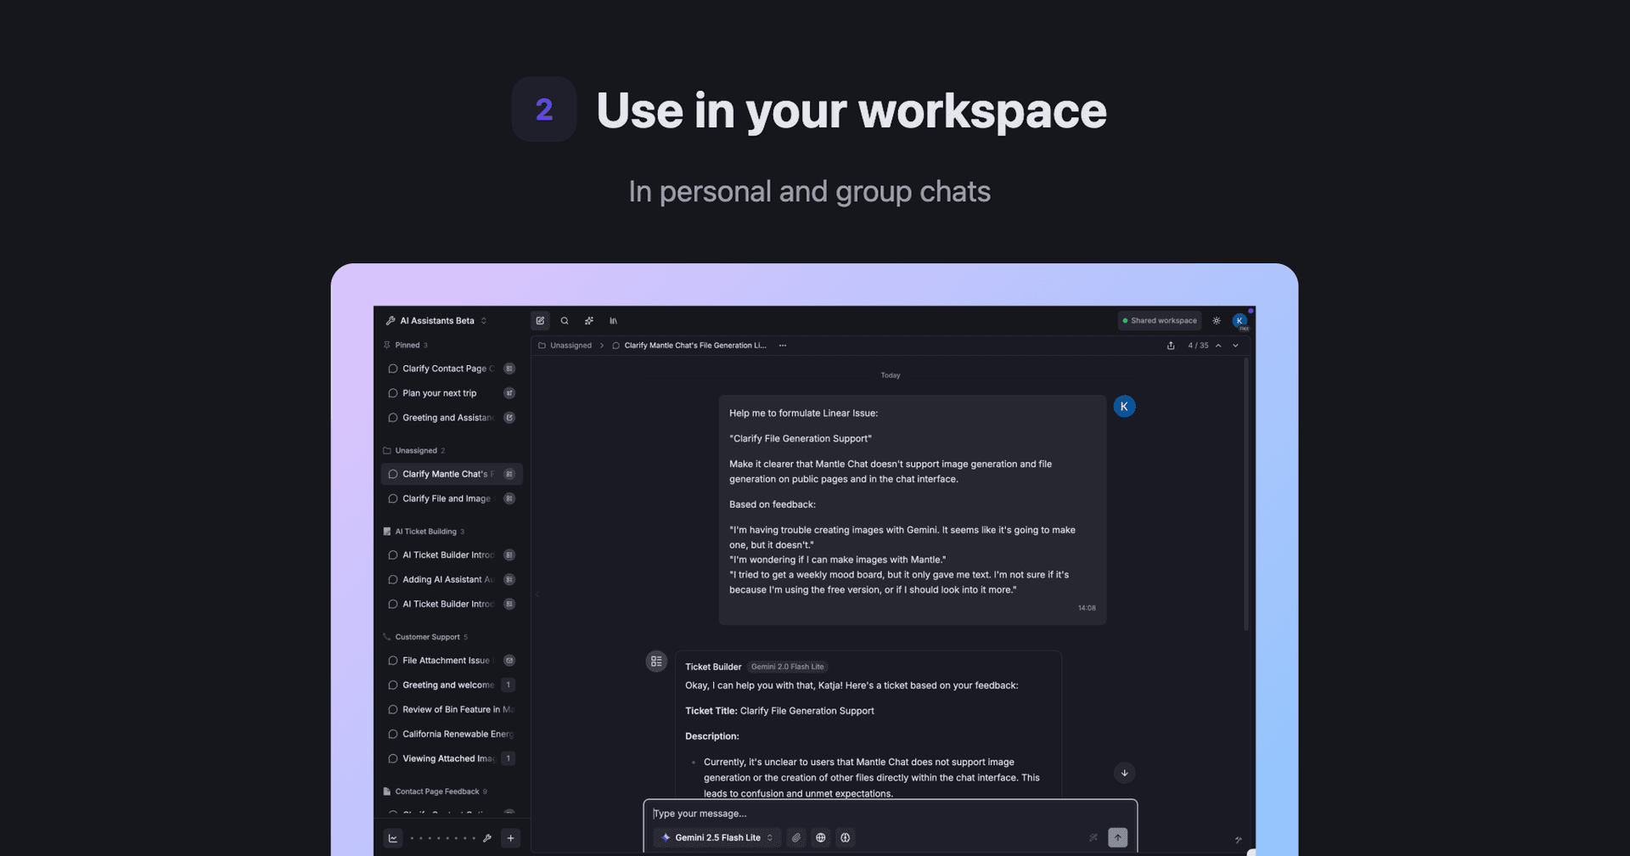The width and height of the screenshot is (1630, 856).
Task: Click plus button in sidebar footer
Action: (x=510, y=838)
